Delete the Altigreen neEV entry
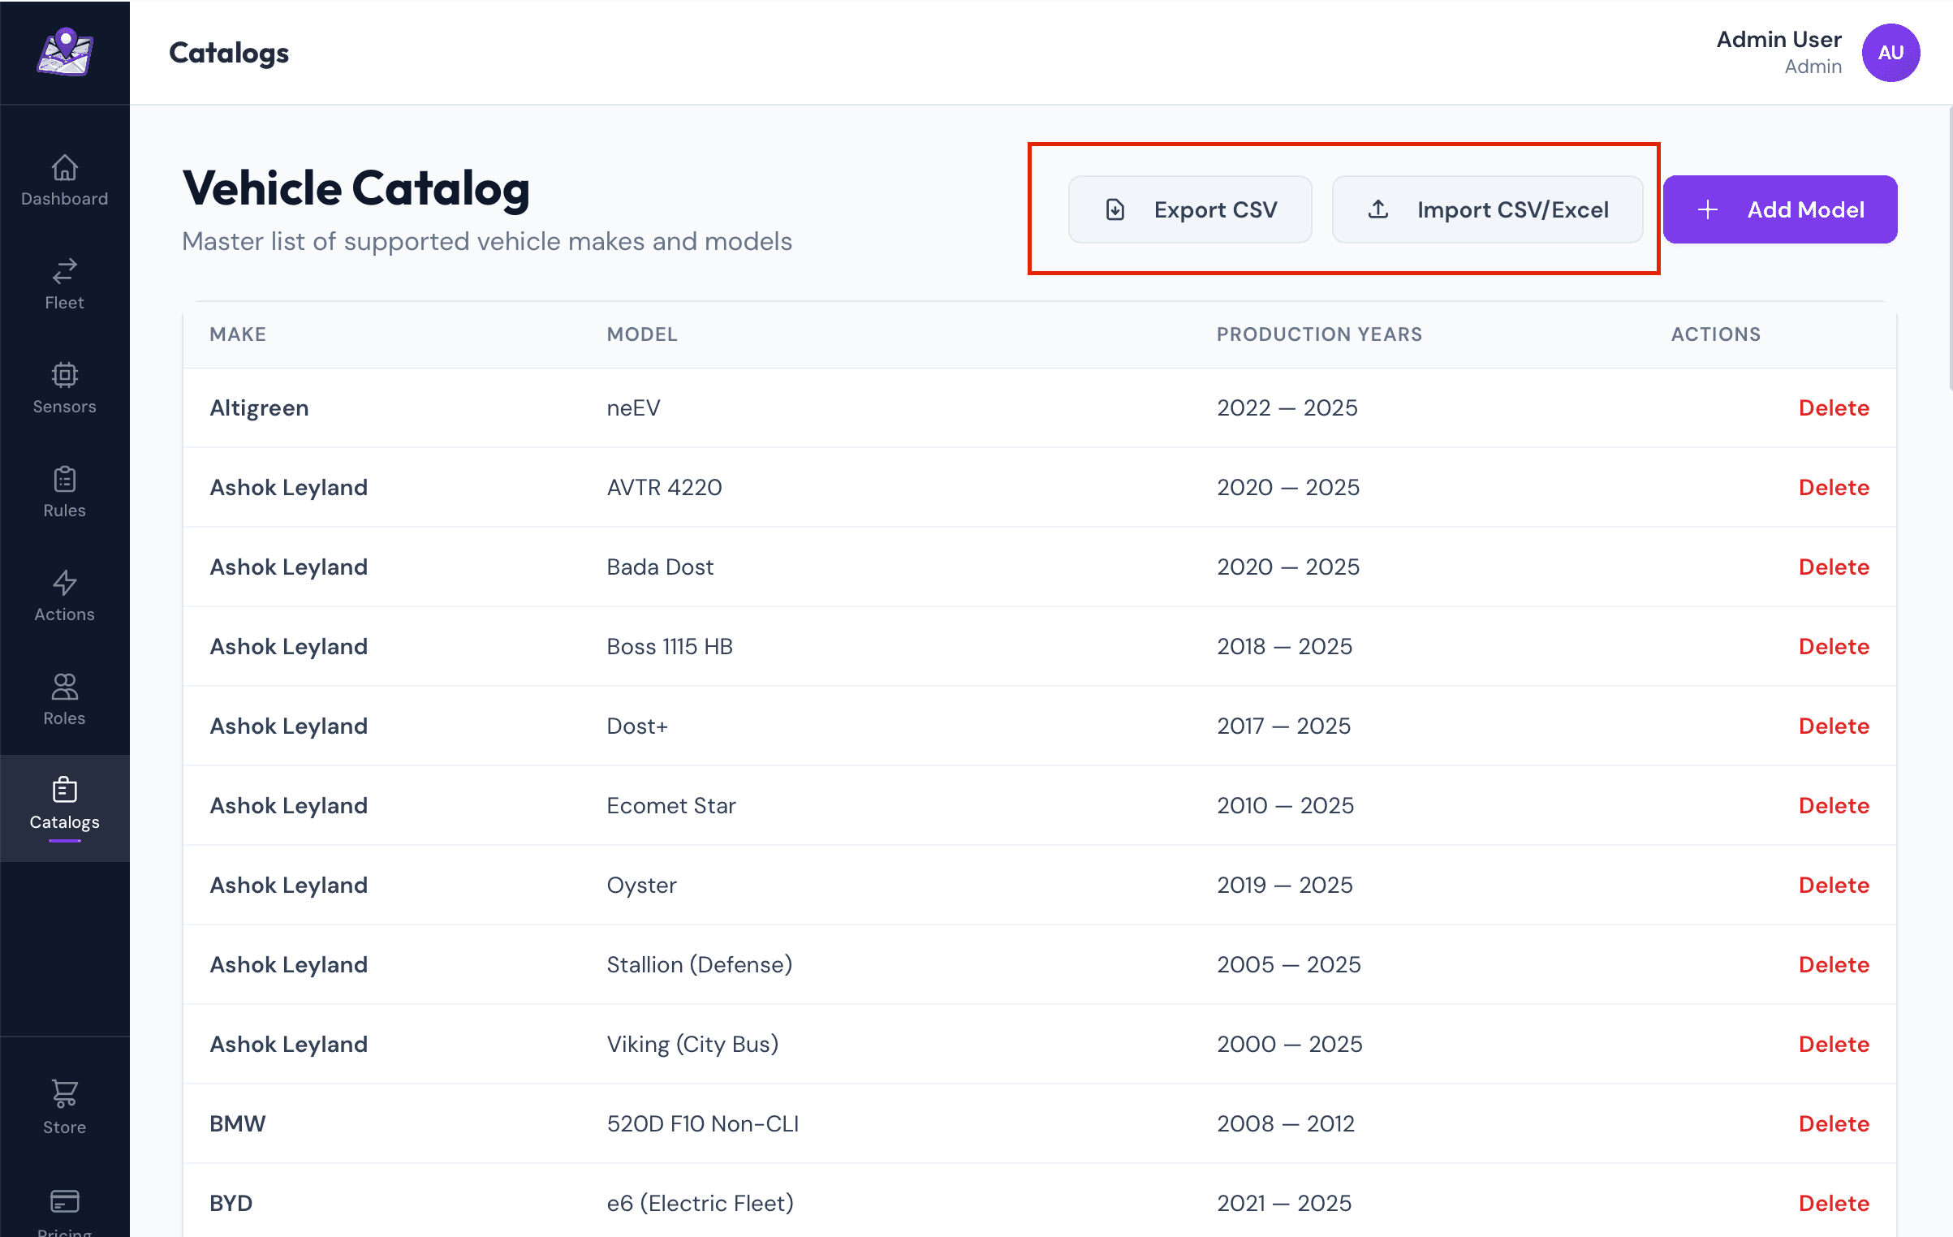This screenshot has height=1237, width=1953. 1834,408
